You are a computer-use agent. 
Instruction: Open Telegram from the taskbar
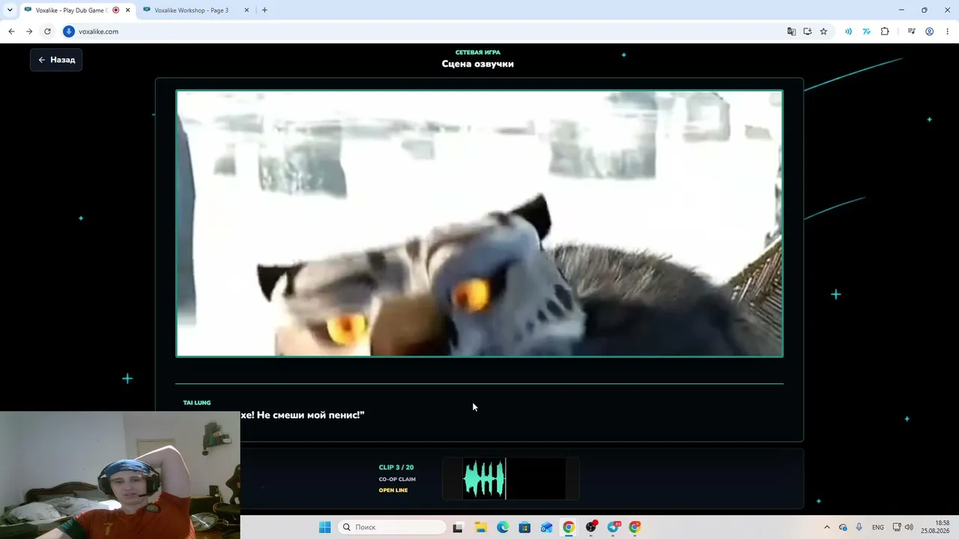click(x=614, y=527)
